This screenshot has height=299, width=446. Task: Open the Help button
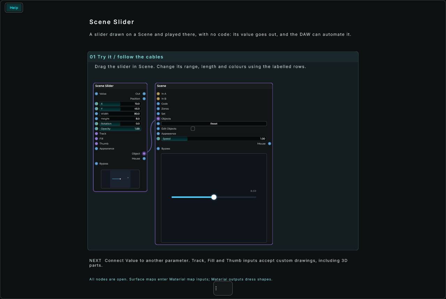(14, 8)
